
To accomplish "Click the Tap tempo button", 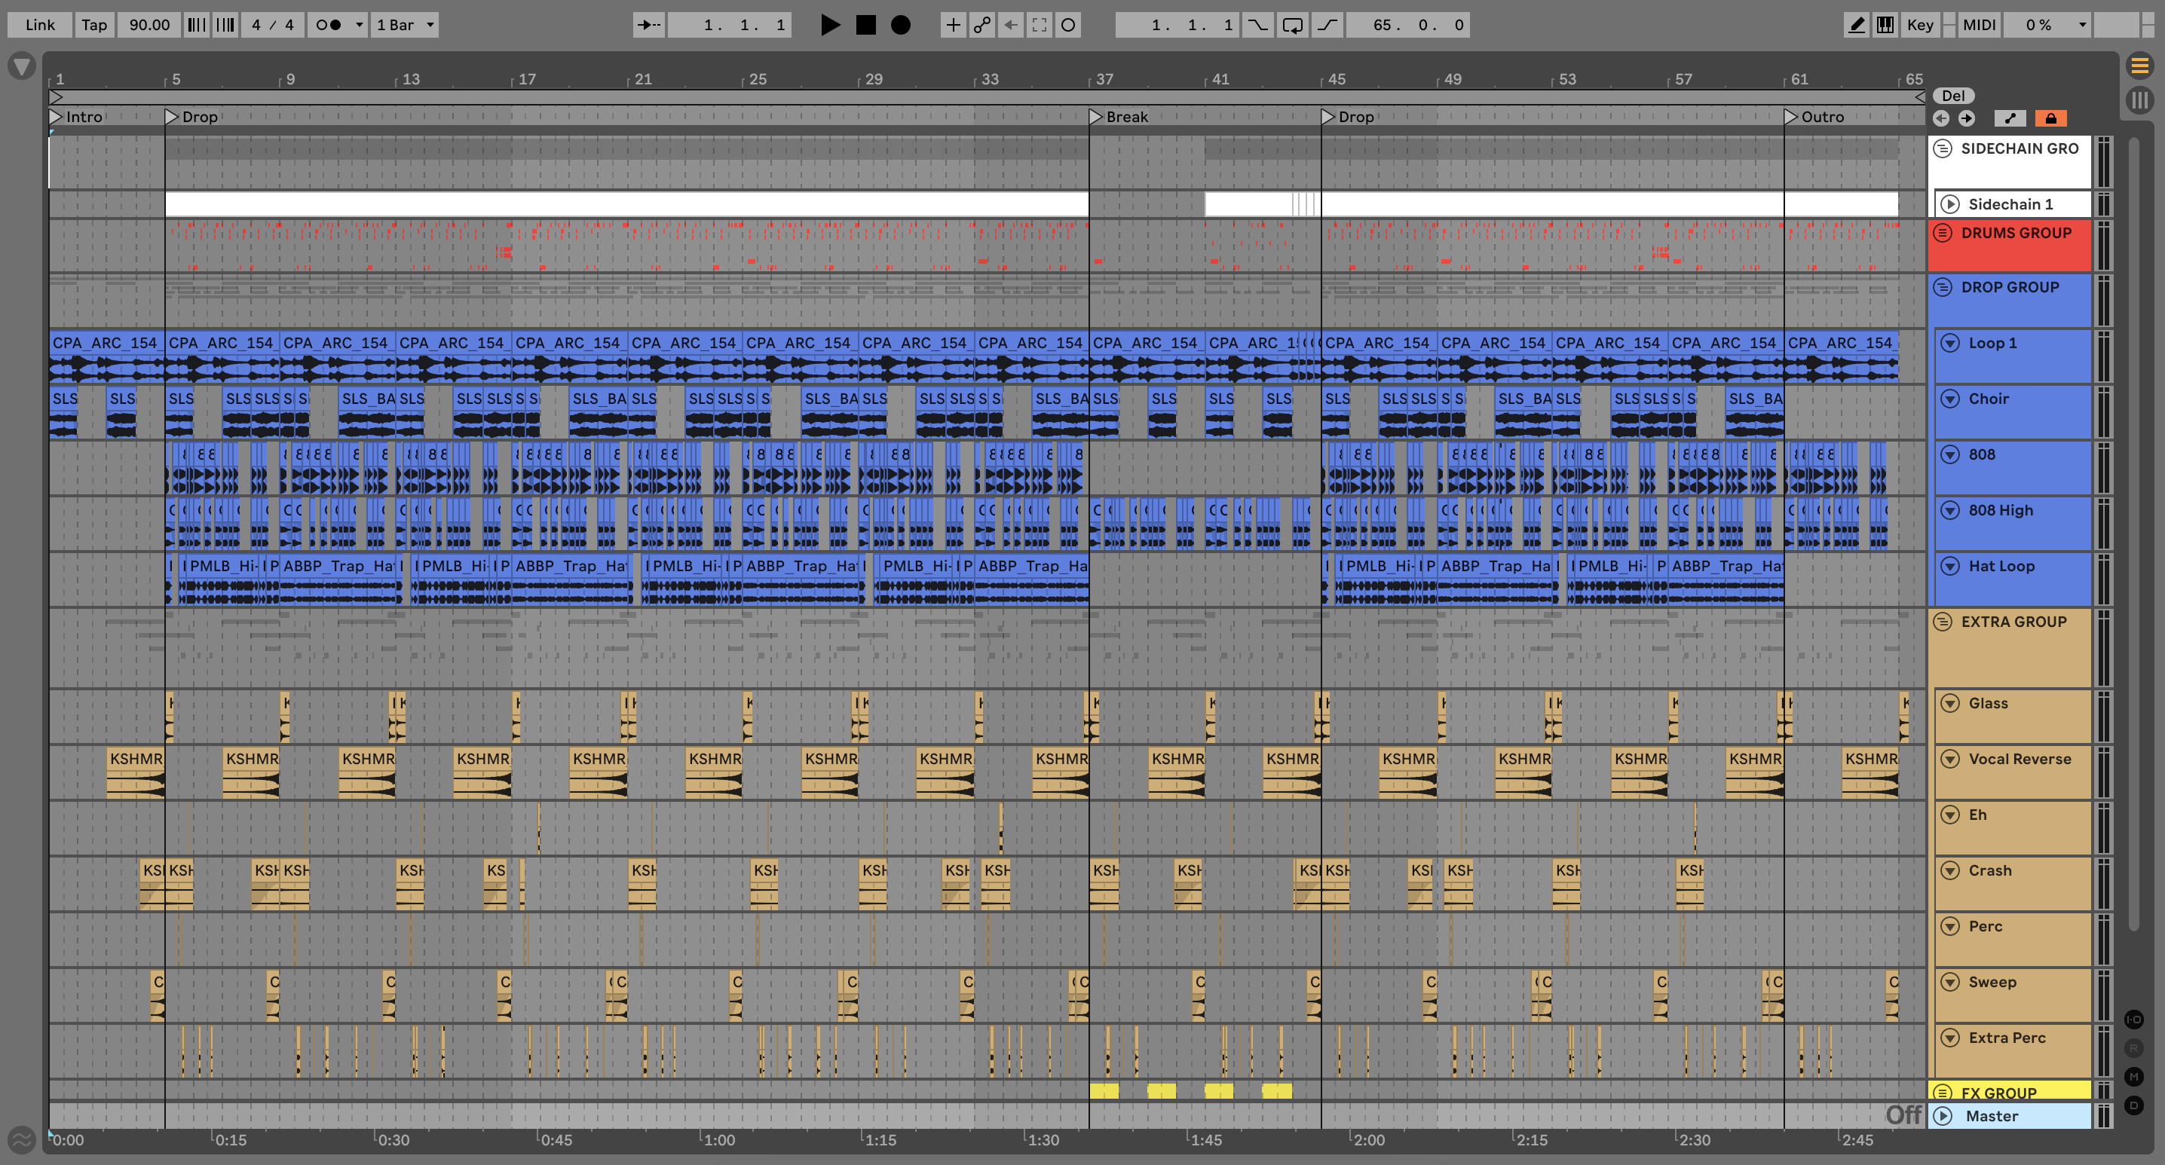I will pos(94,25).
